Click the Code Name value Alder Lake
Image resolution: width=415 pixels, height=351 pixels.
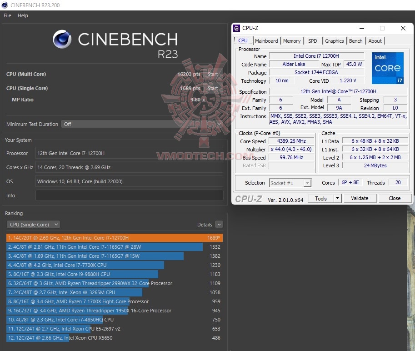(x=294, y=64)
